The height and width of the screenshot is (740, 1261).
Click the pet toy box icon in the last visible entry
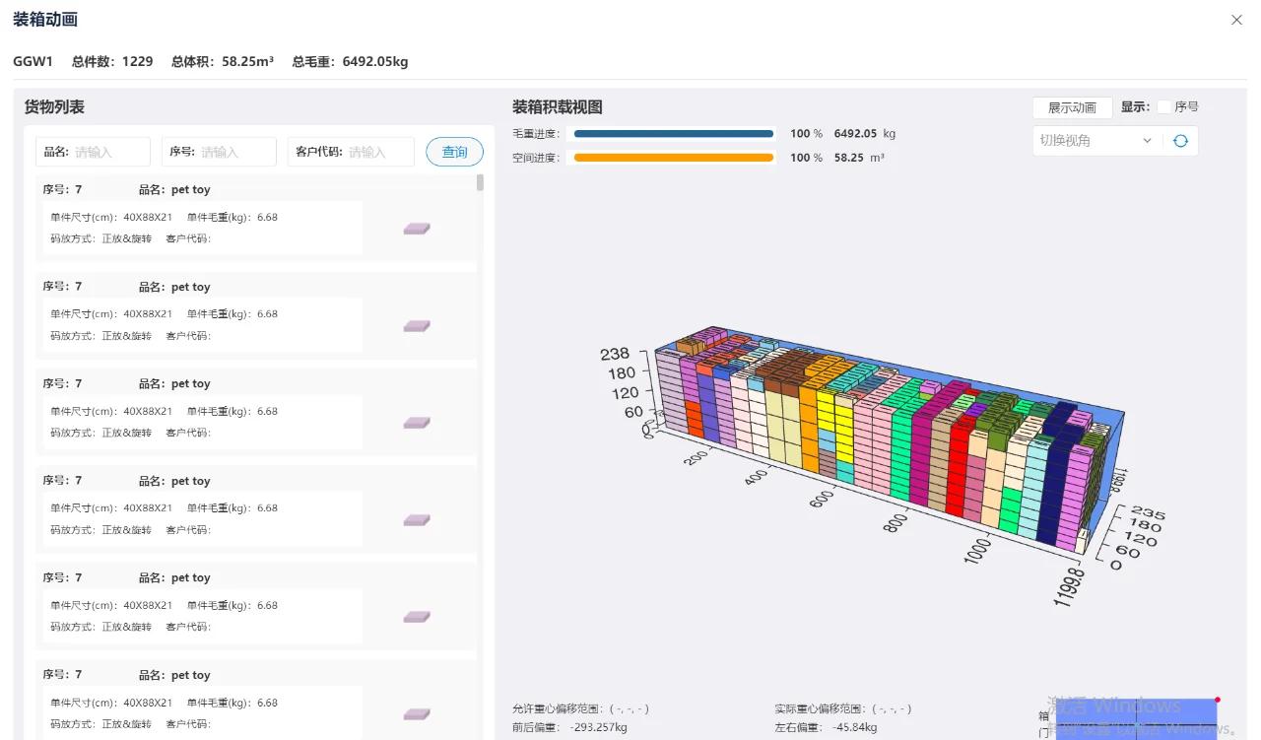[x=416, y=713]
